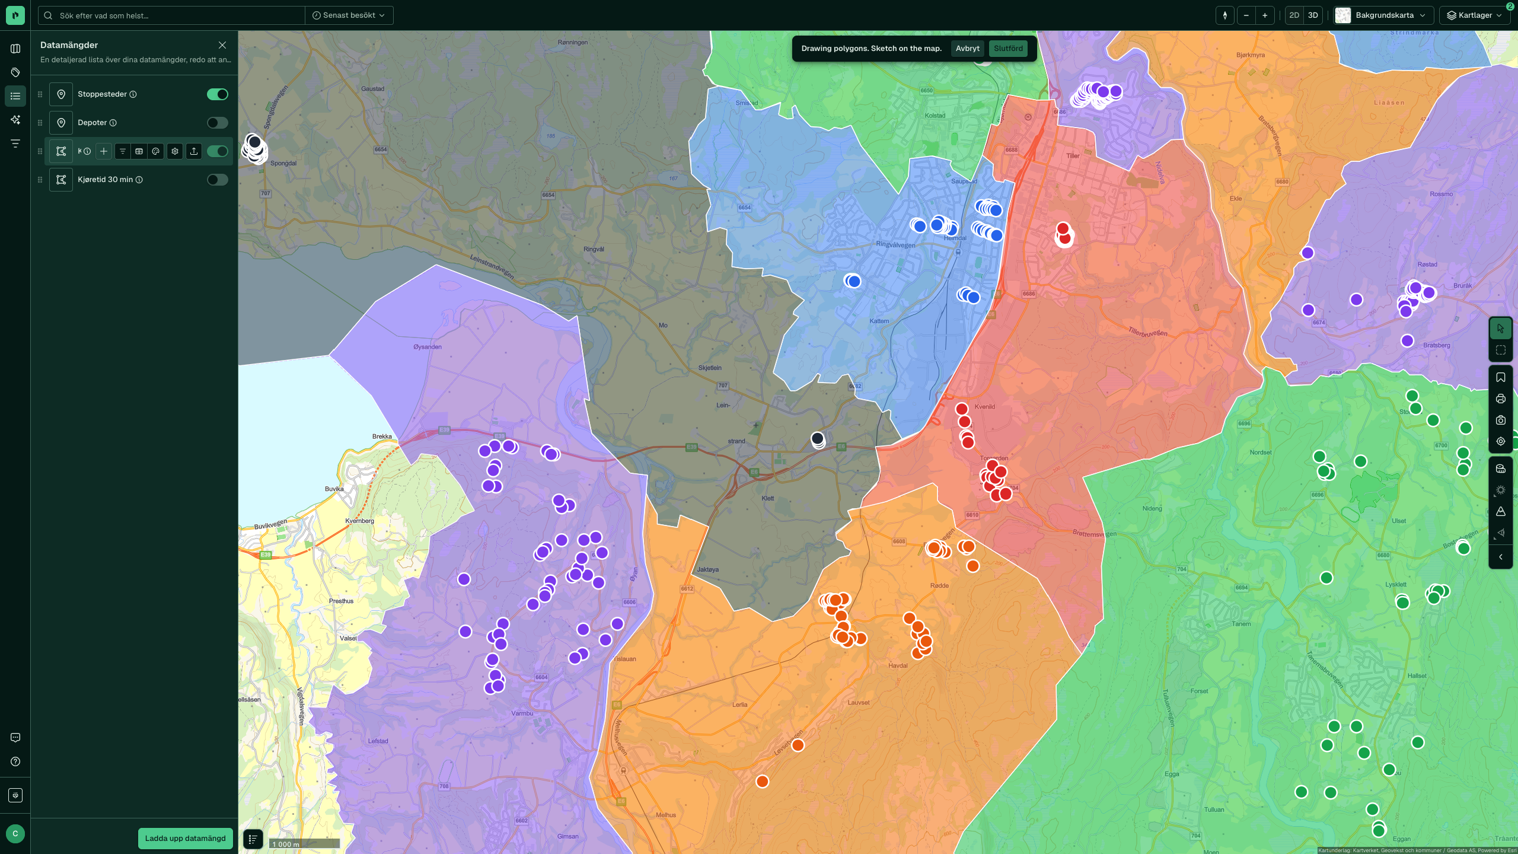Open the tags panel in the left sidebar
The width and height of the screenshot is (1518, 854).
point(15,72)
